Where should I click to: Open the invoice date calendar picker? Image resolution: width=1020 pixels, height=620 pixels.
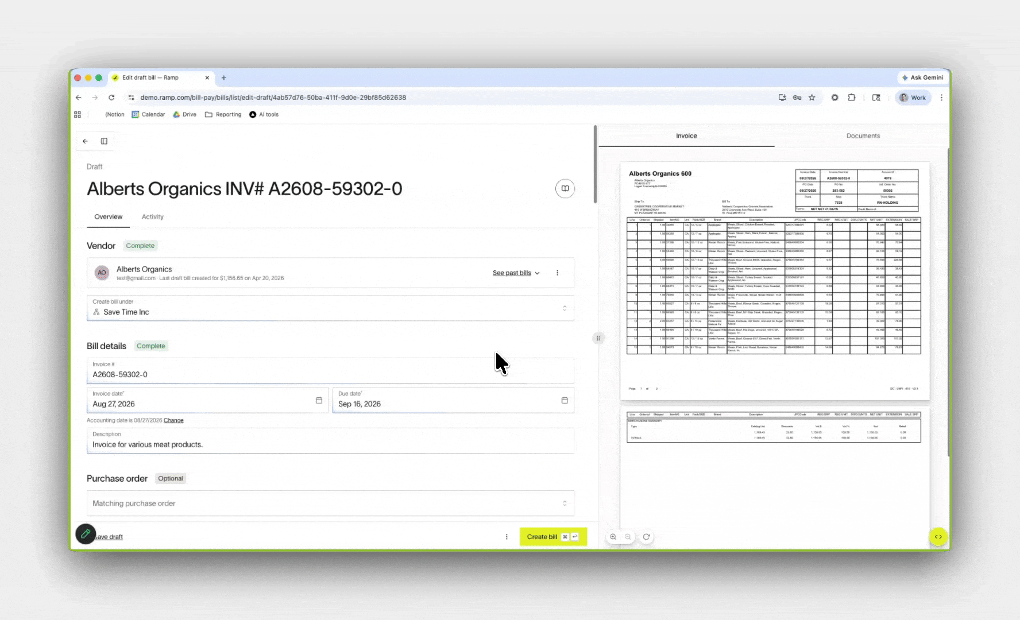click(x=319, y=400)
